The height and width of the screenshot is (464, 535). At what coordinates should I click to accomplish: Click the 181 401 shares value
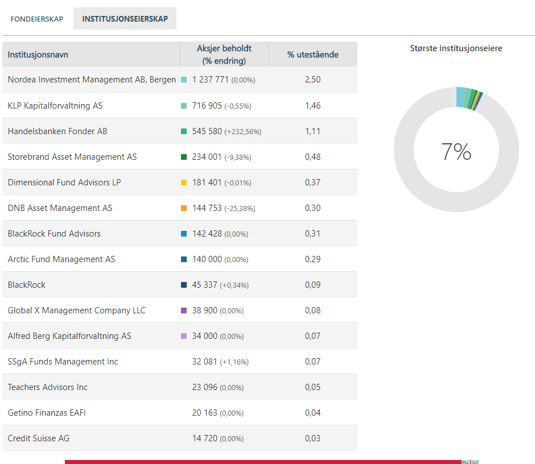[207, 183]
